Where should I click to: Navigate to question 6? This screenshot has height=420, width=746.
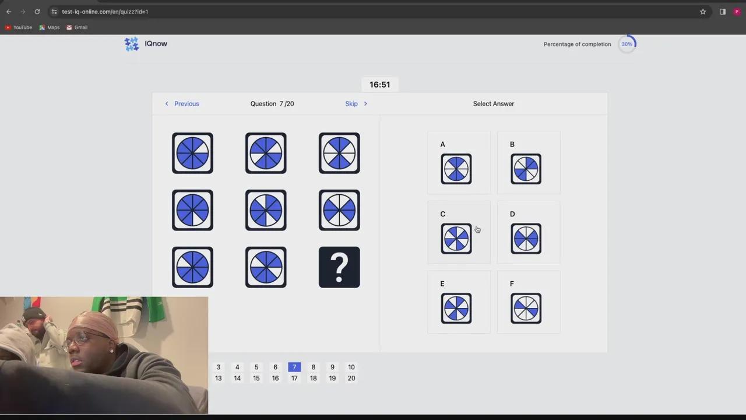coord(276,367)
